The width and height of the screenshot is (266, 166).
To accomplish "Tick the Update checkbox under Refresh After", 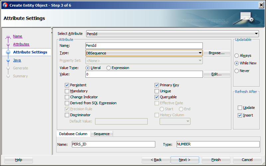I will click(240, 108).
